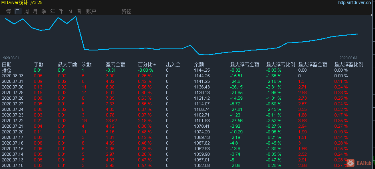Click the 9.01 profit amount cell
375x169 pixels.
[x=110, y=93]
